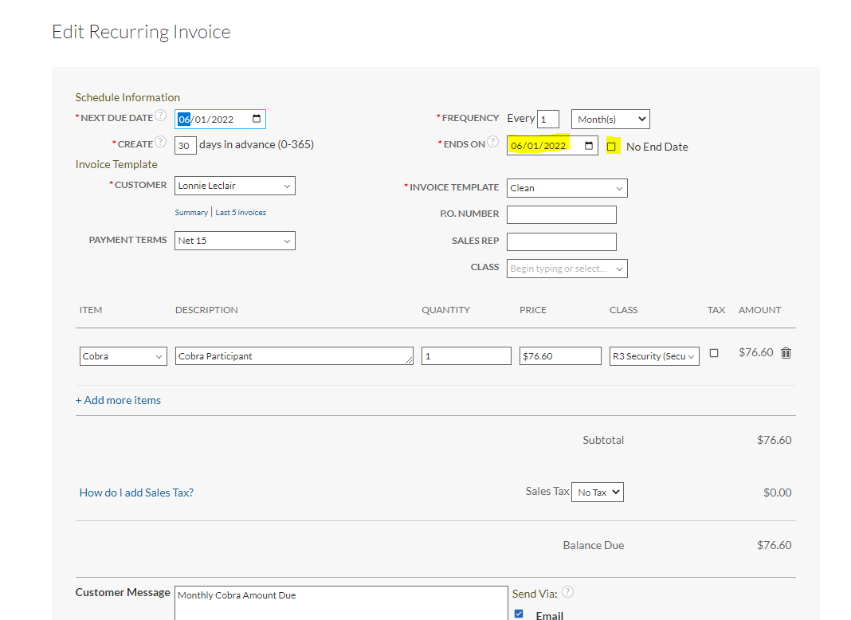
Task: Click the P.O. Number input field
Action: pos(562,214)
